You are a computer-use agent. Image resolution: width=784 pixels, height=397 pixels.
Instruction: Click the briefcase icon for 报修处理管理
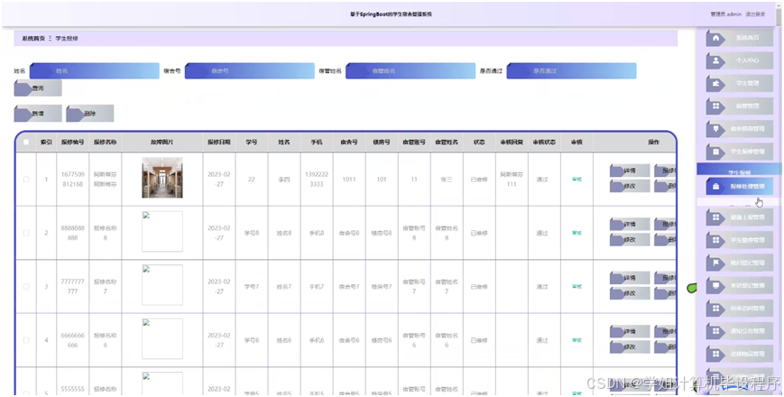[716, 187]
